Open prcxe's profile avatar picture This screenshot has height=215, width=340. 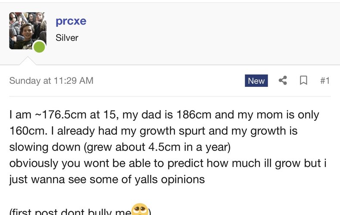click(28, 31)
